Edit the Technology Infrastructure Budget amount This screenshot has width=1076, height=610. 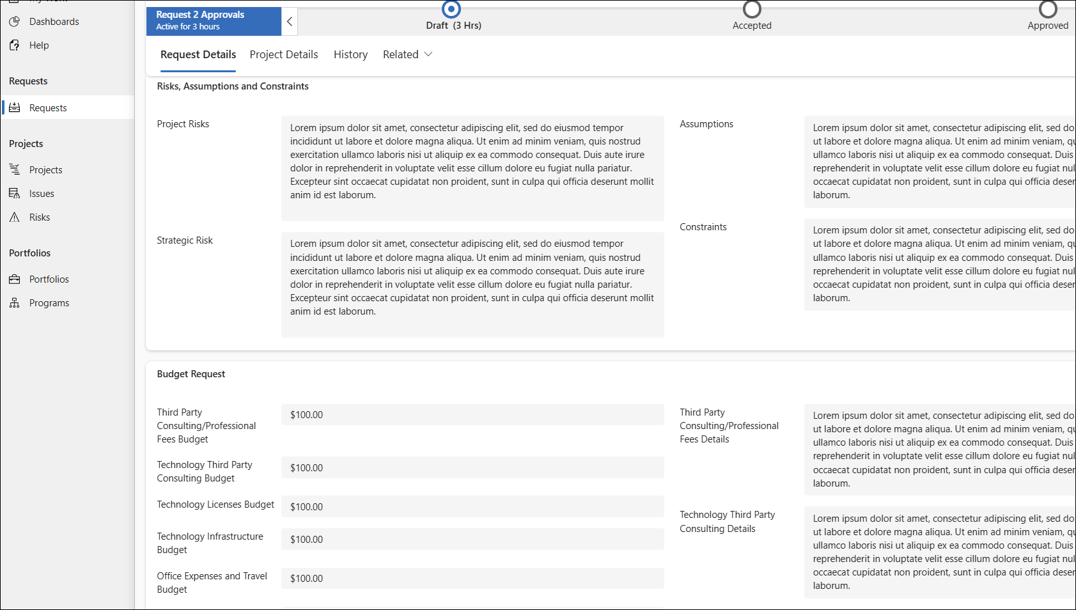[472, 540]
